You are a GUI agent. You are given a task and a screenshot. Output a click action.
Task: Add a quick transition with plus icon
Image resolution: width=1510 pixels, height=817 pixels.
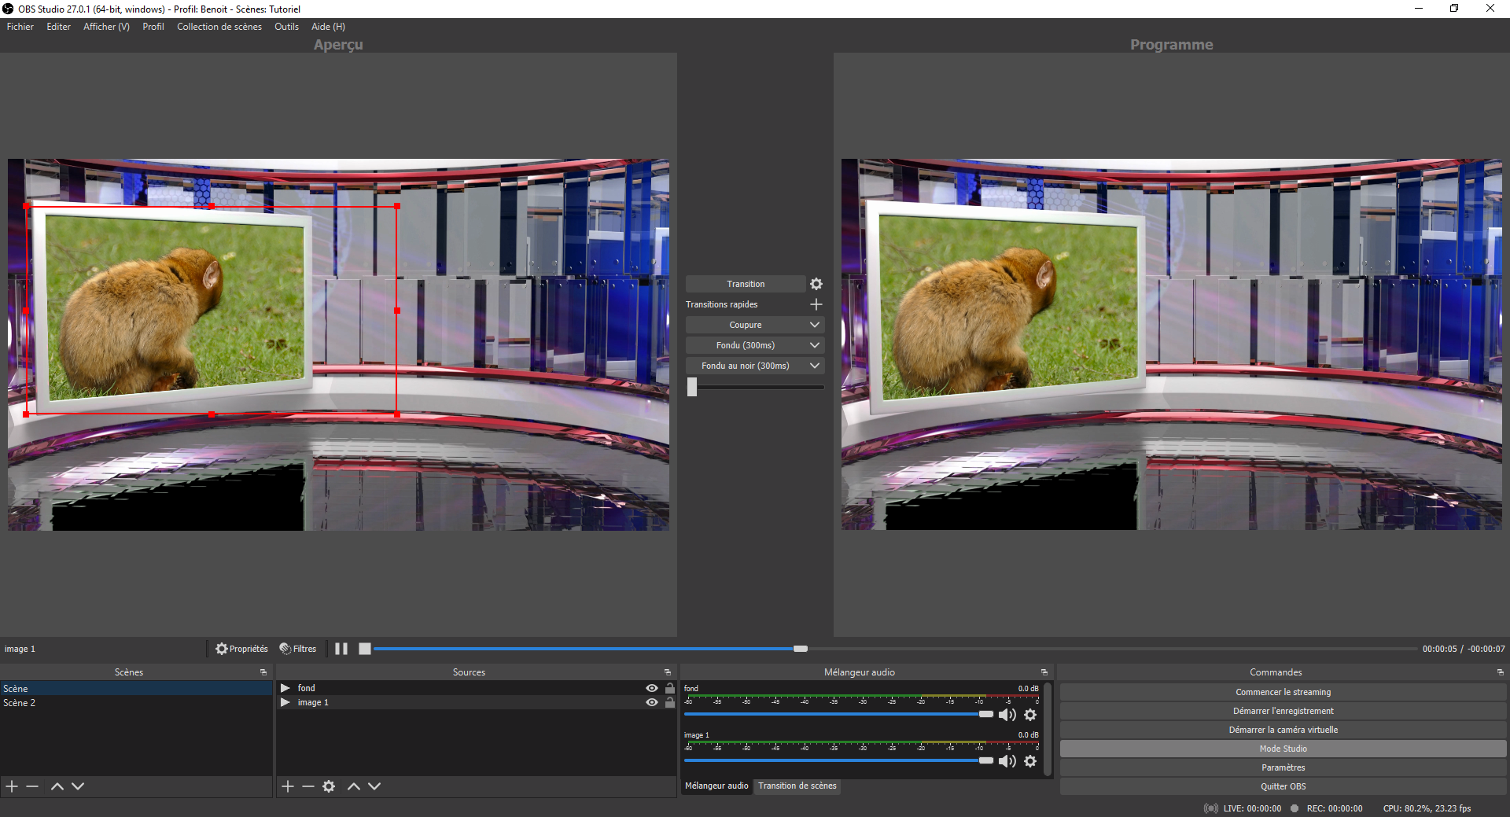pyautogui.click(x=816, y=304)
